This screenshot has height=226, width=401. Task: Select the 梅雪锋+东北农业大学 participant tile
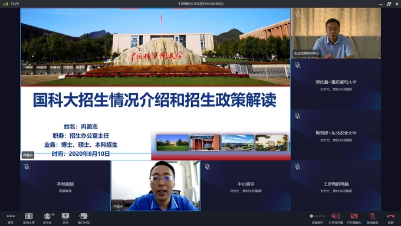click(x=336, y=135)
